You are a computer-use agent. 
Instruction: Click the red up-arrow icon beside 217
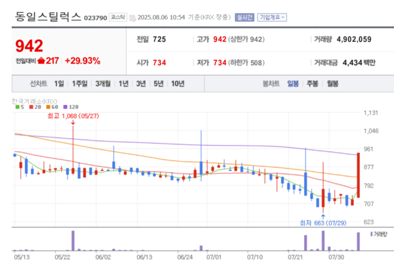41,60
